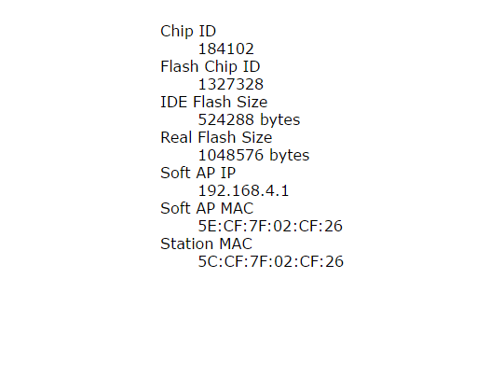
Task: Click the word Real in Real Flash Size
Action: [x=176, y=137]
